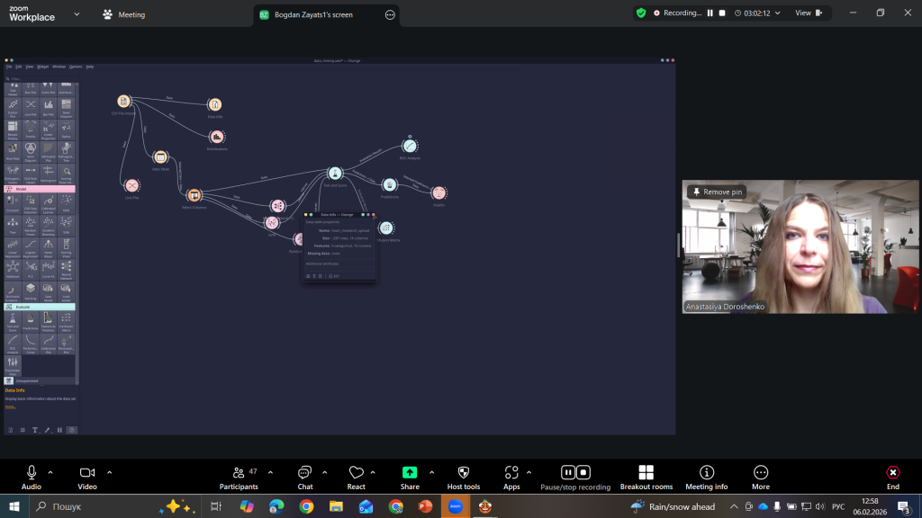Switch to the Meeting tab
Screen dimensions: 922x518
pos(124,14)
